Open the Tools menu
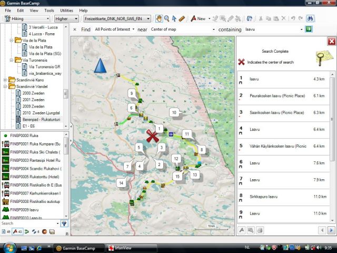The image size is (337, 253). (x=49, y=10)
